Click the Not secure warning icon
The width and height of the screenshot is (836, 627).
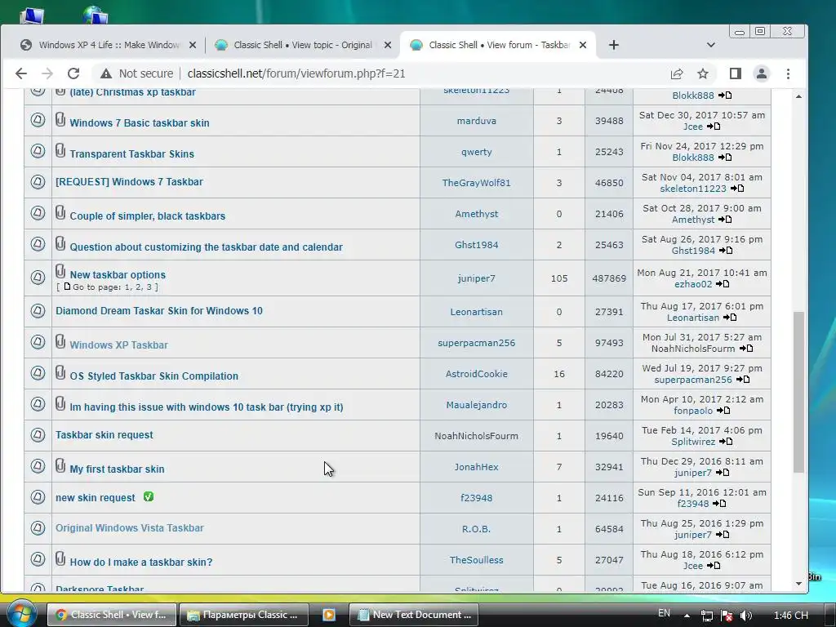pyautogui.click(x=106, y=73)
